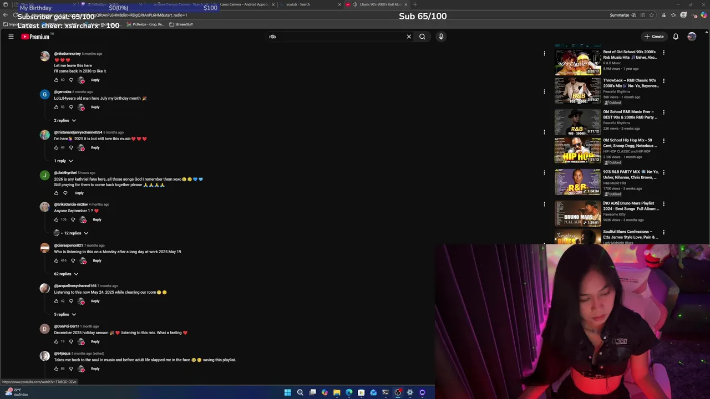Open the account avatar menu
The image size is (710, 399).
pyautogui.click(x=692, y=37)
